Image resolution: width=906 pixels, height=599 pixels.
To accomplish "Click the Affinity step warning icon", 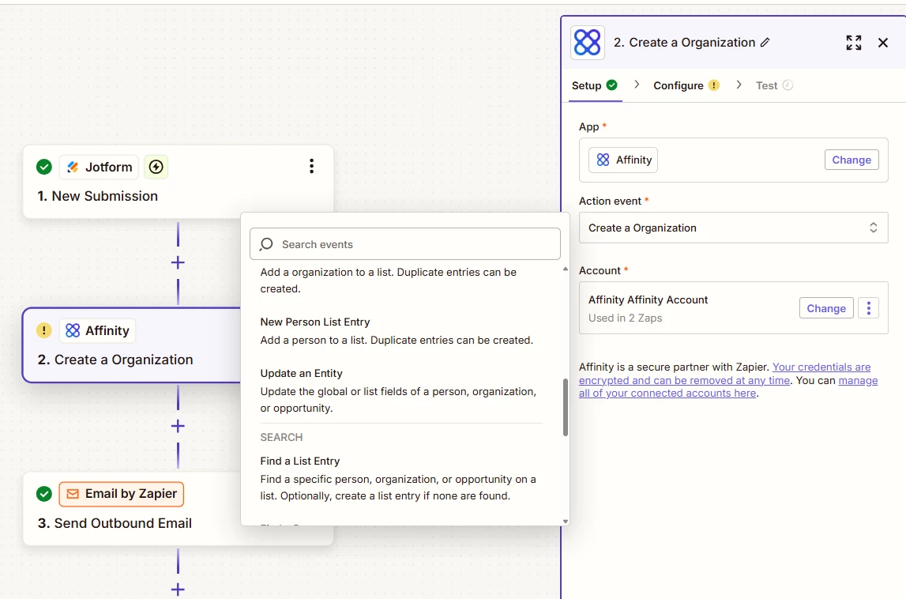I will click(44, 330).
